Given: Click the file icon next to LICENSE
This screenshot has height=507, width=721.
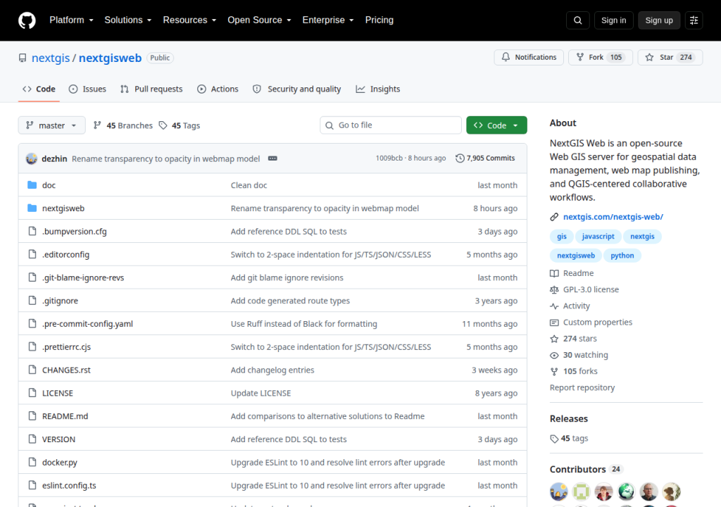Looking at the screenshot, I should pyautogui.click(x=32, y=393).
